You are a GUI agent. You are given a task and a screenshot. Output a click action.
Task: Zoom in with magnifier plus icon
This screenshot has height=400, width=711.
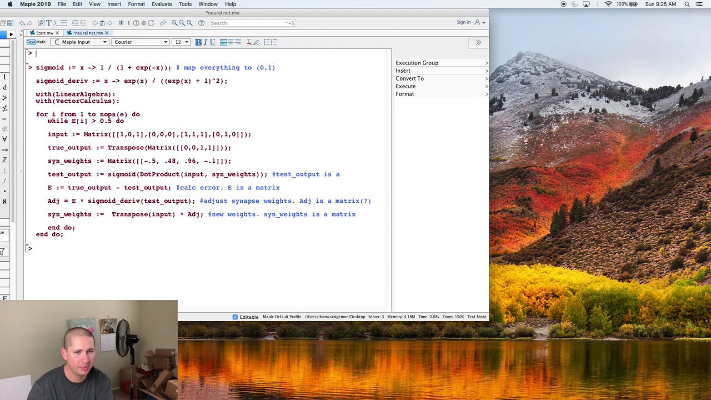pos(174,23)
